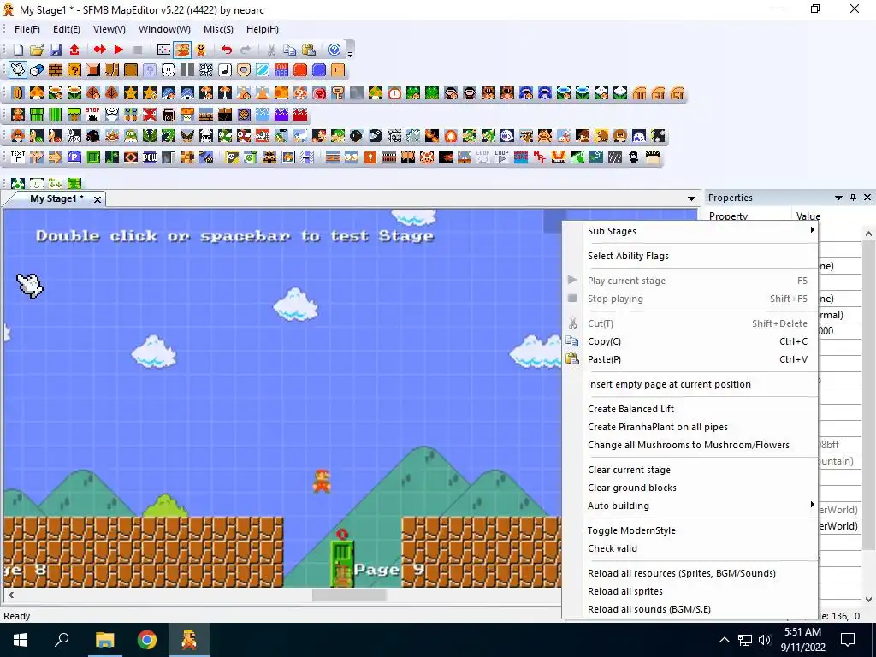Choose Paste(P) in the context menu
The width and height of the screenshot is (876, 657).
[x=690, y=359]
